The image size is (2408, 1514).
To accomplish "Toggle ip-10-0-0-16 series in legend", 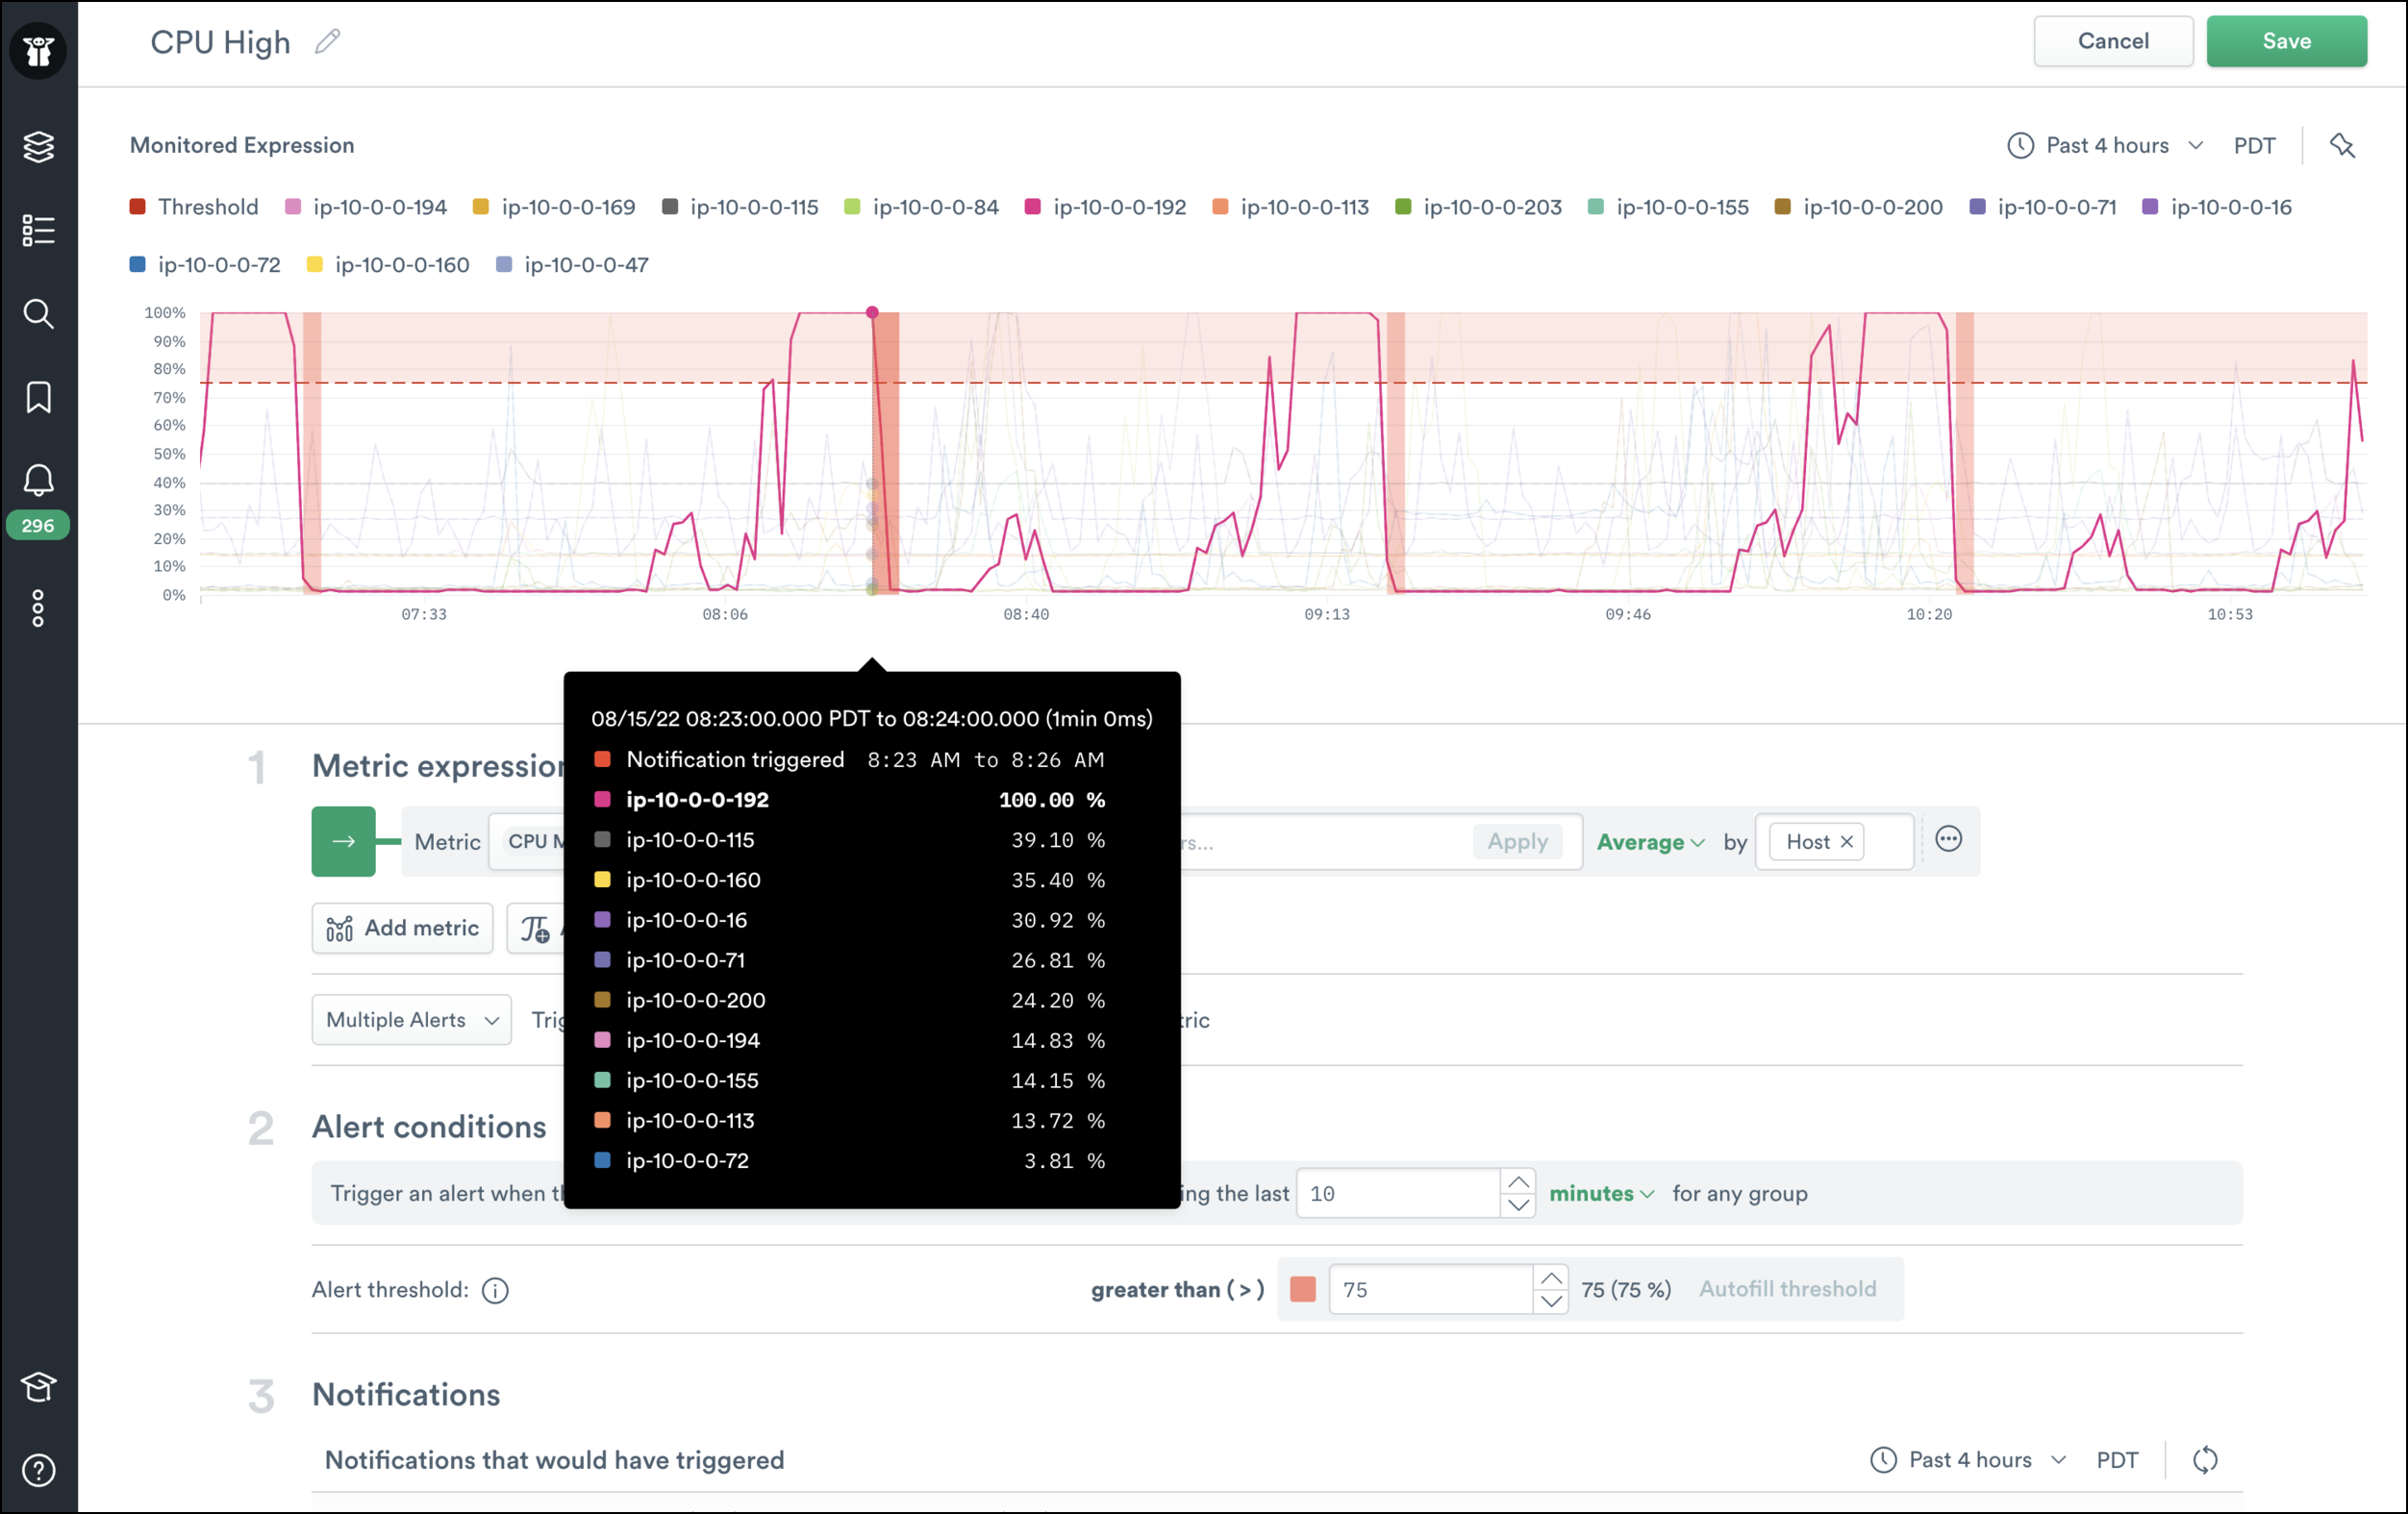I will pyautogui.click(x=2217, y=207).
